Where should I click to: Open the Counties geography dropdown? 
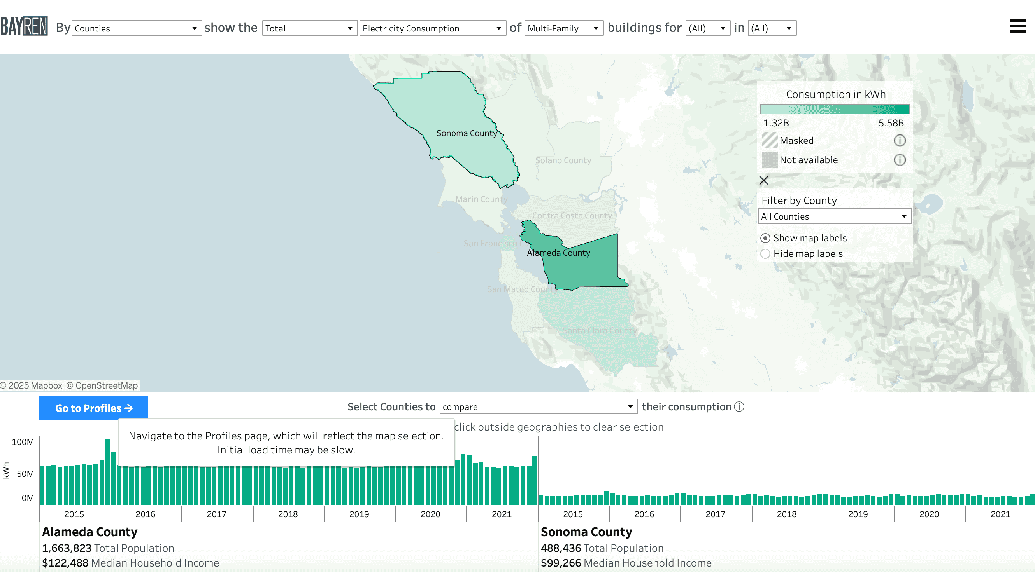point(137,28)
